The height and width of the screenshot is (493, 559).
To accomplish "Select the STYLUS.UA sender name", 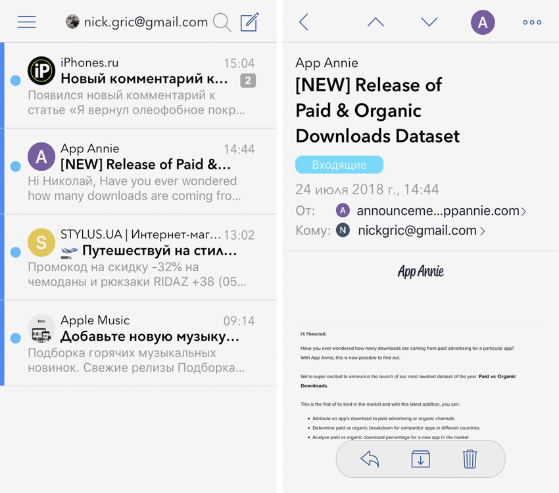I will [x=141, y=234].
